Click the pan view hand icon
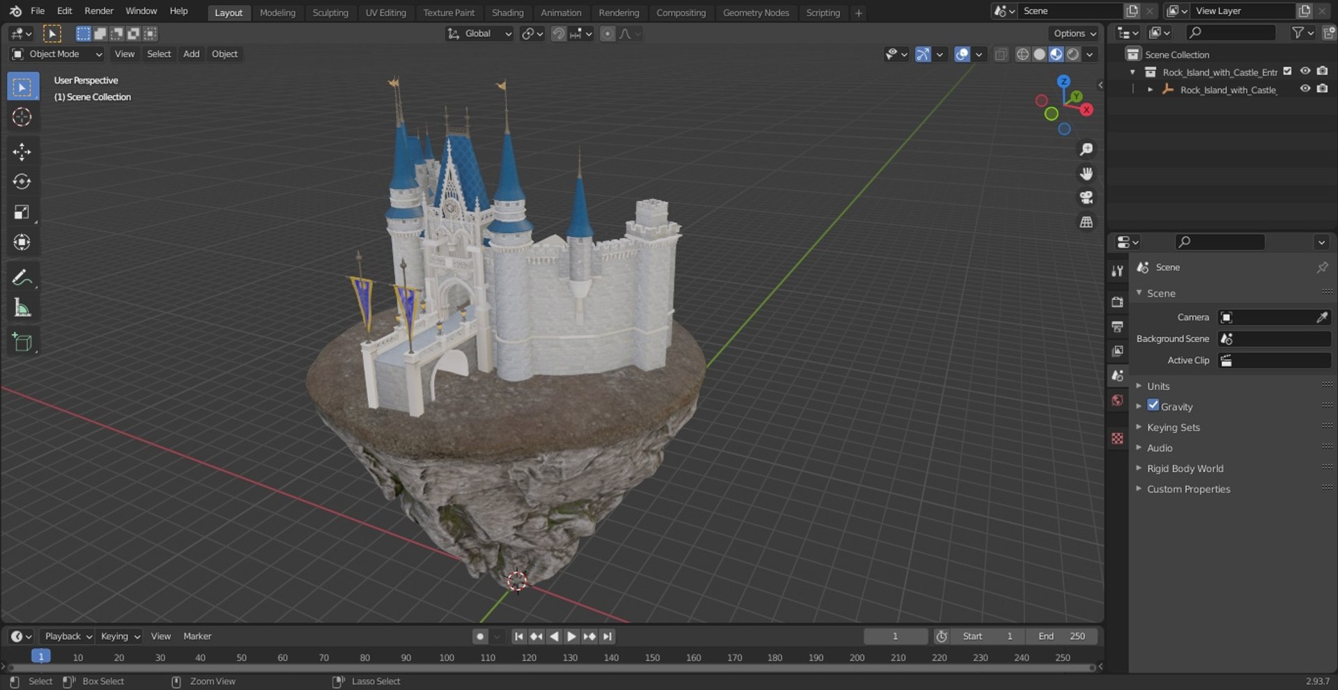1338x690 pixels. 1086,173
